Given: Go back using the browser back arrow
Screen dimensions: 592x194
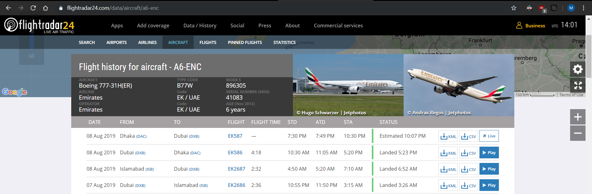Looking at the screenshot, I should tap(8, 8).
